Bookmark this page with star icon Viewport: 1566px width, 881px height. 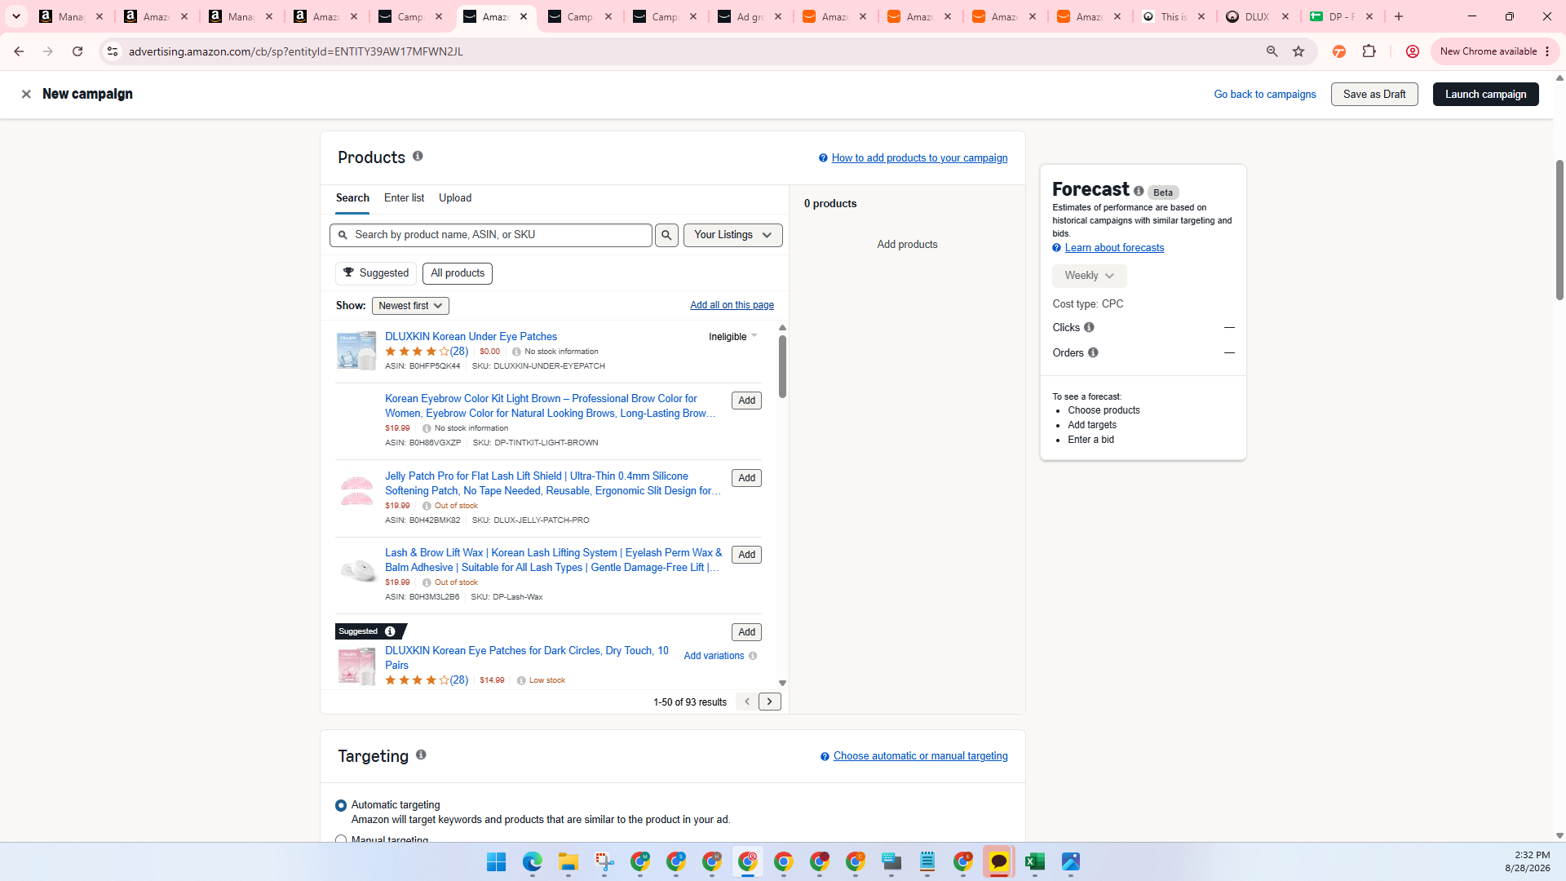point(1298,51)
